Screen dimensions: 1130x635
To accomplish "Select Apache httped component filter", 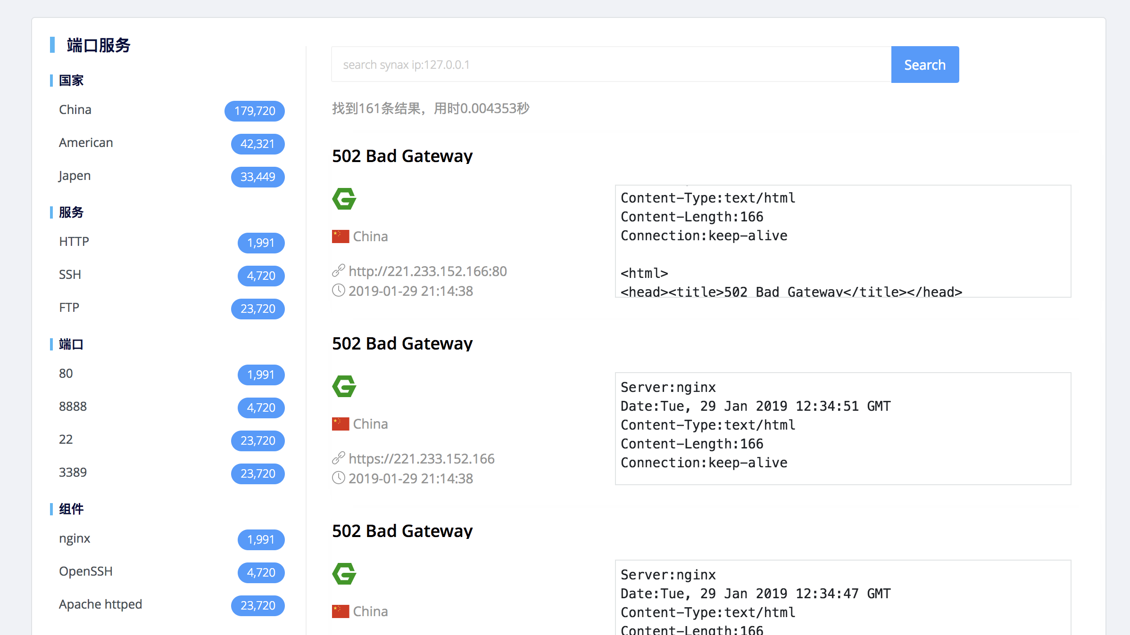I will (x=100, y=604).
